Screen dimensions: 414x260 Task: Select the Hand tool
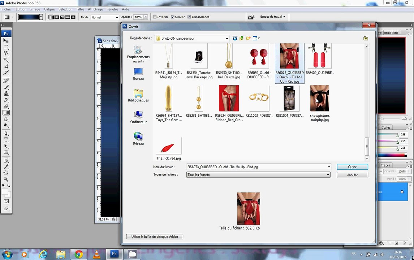(x=6, y=173)
